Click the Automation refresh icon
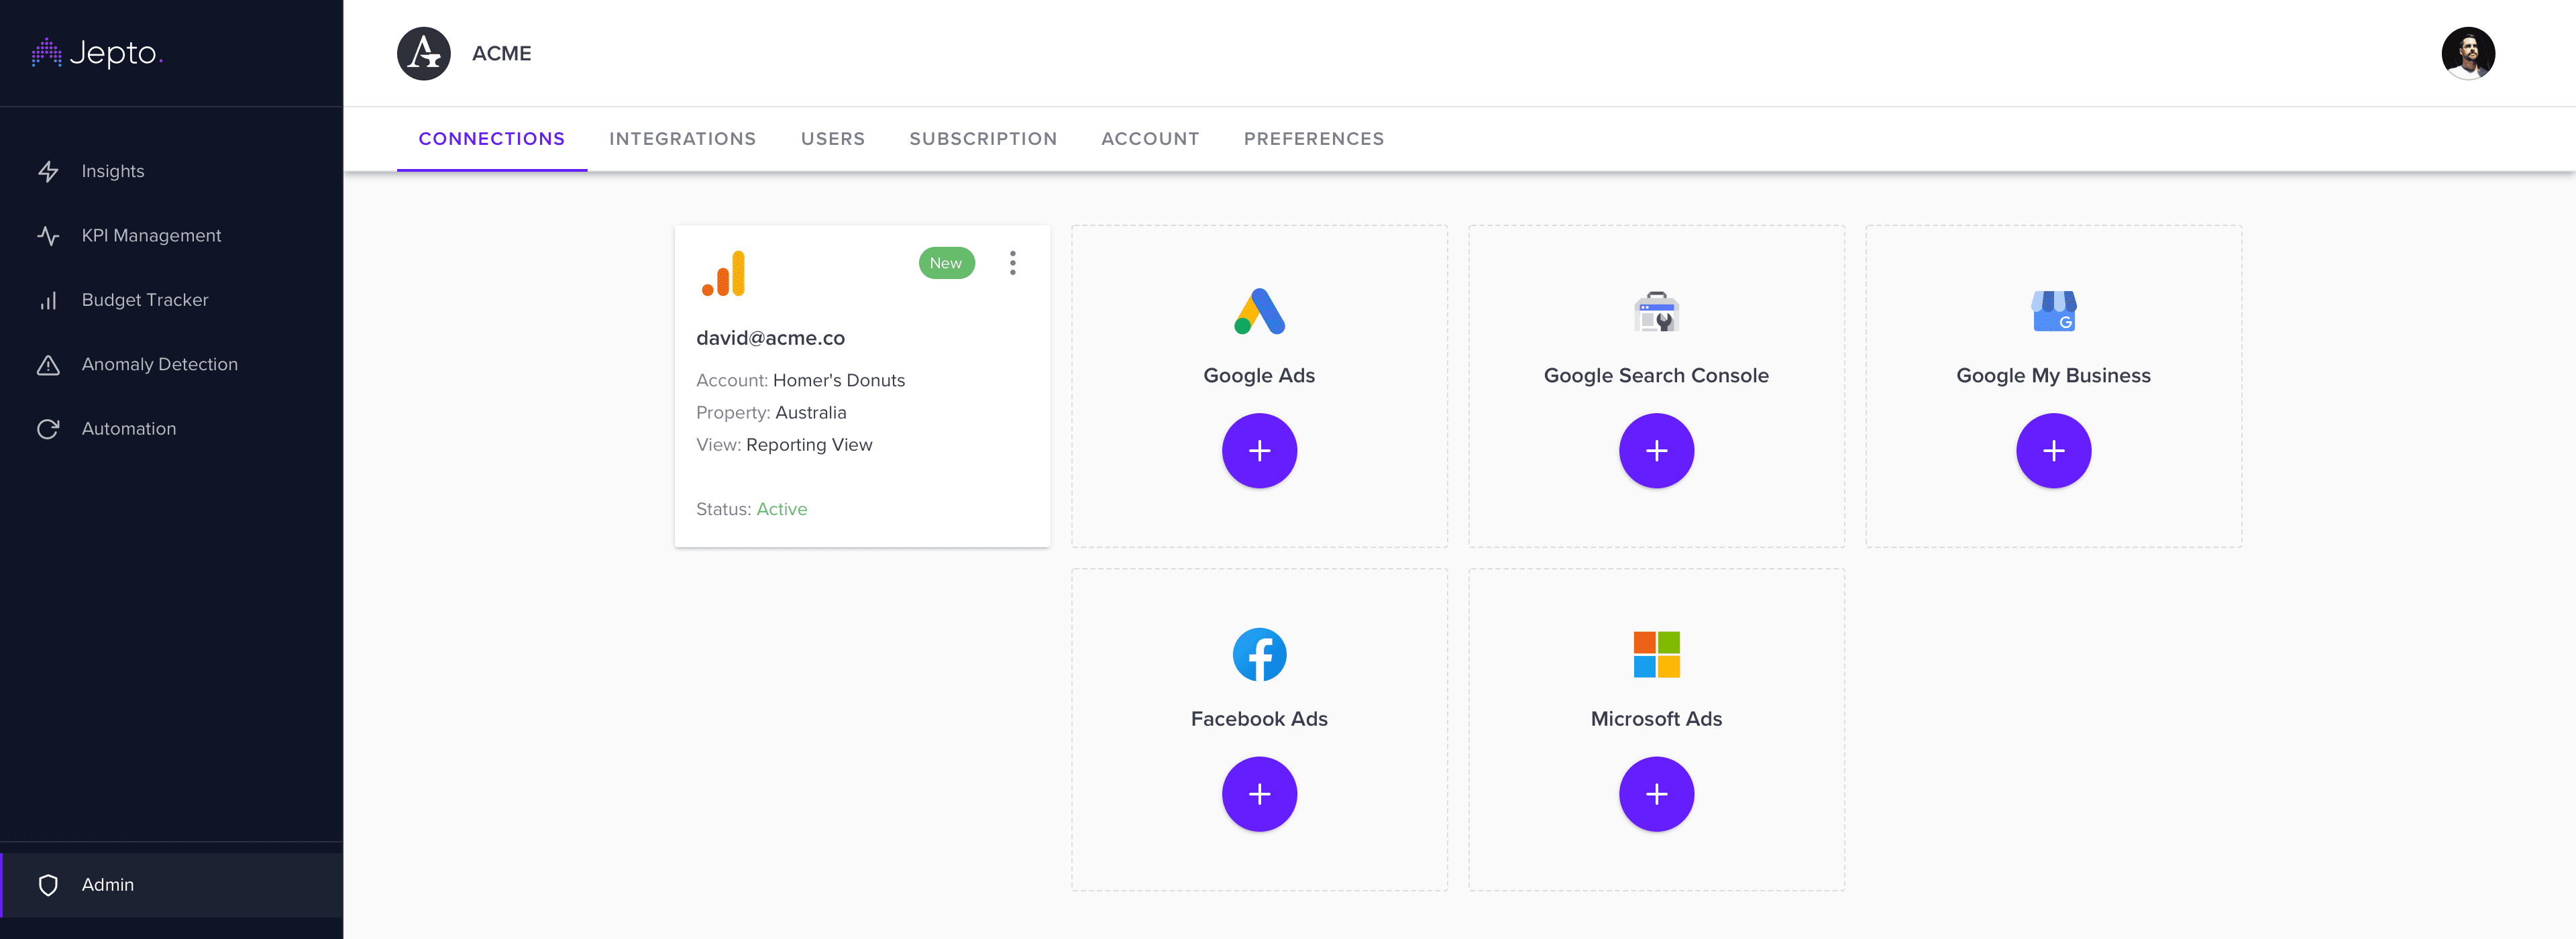 [48, 429]
